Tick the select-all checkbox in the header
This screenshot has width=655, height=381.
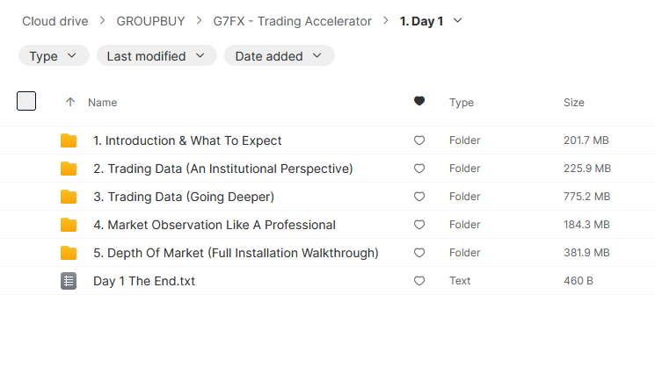pos(26,101)
